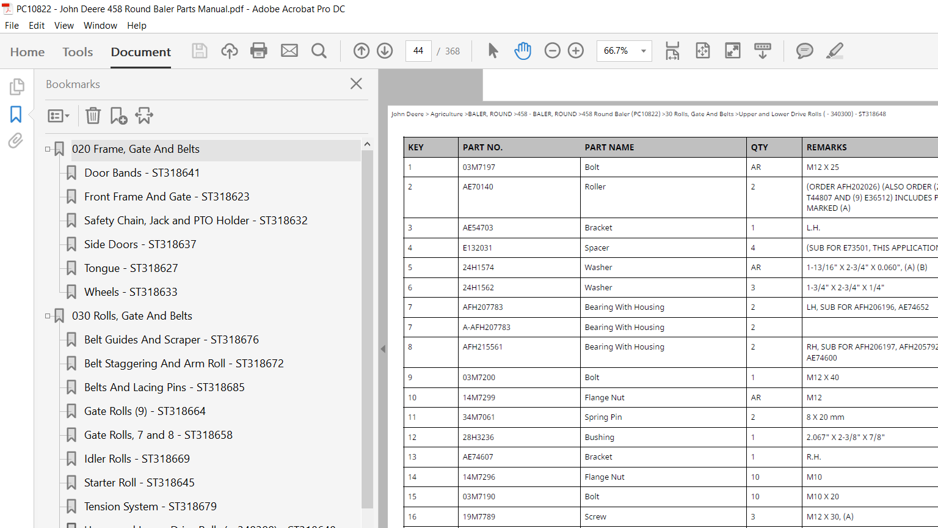Go to the next page, down arrow
The height and width of the screenshot is (528, 938).
click(x=385, y=51)
